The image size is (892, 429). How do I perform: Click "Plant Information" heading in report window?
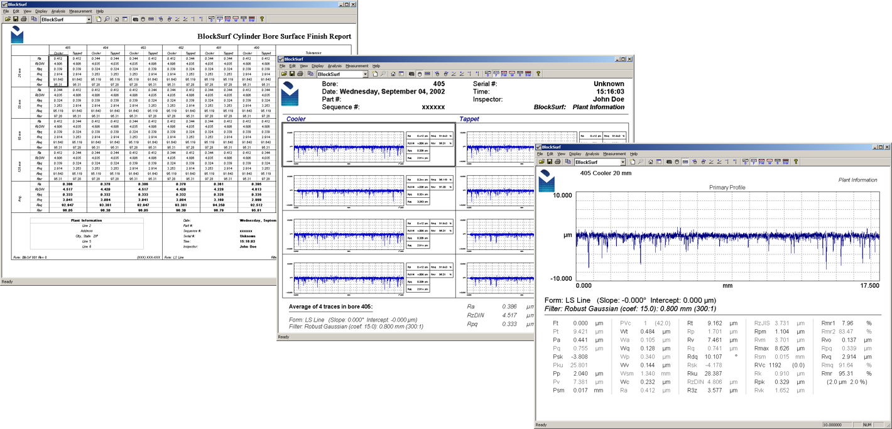tap(87, 220)
